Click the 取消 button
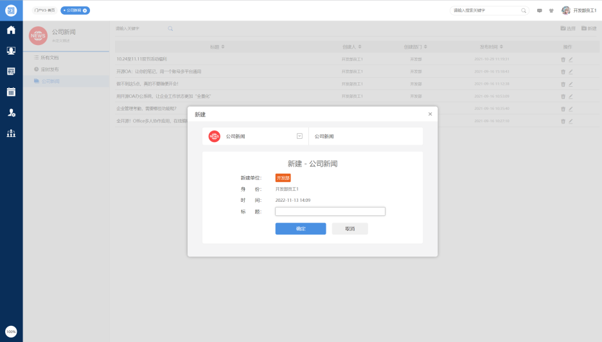602x342 pixels. click(350, 229)
